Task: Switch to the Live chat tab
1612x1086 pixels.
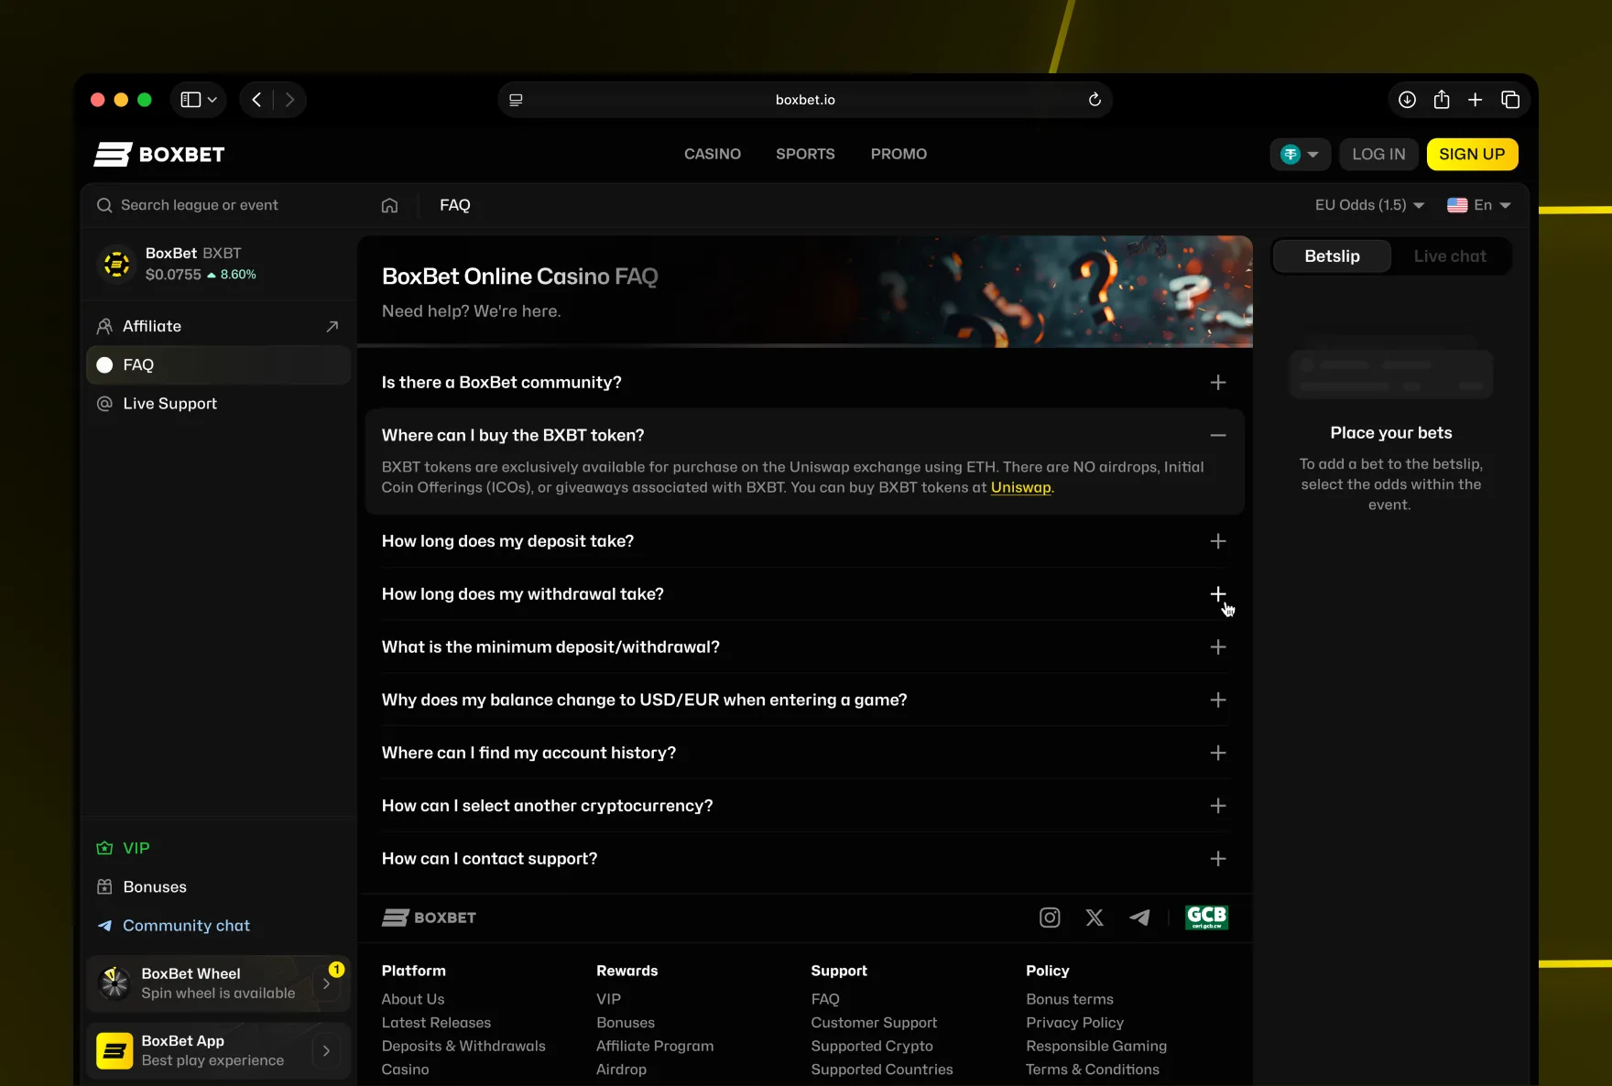Action: tap(1450, 256)
